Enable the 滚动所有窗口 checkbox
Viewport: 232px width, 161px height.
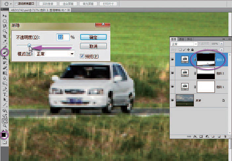[x=16, y=4]
